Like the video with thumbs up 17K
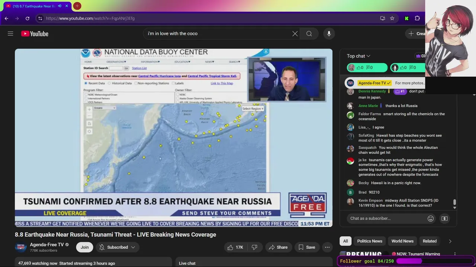 tap(235, 247)
